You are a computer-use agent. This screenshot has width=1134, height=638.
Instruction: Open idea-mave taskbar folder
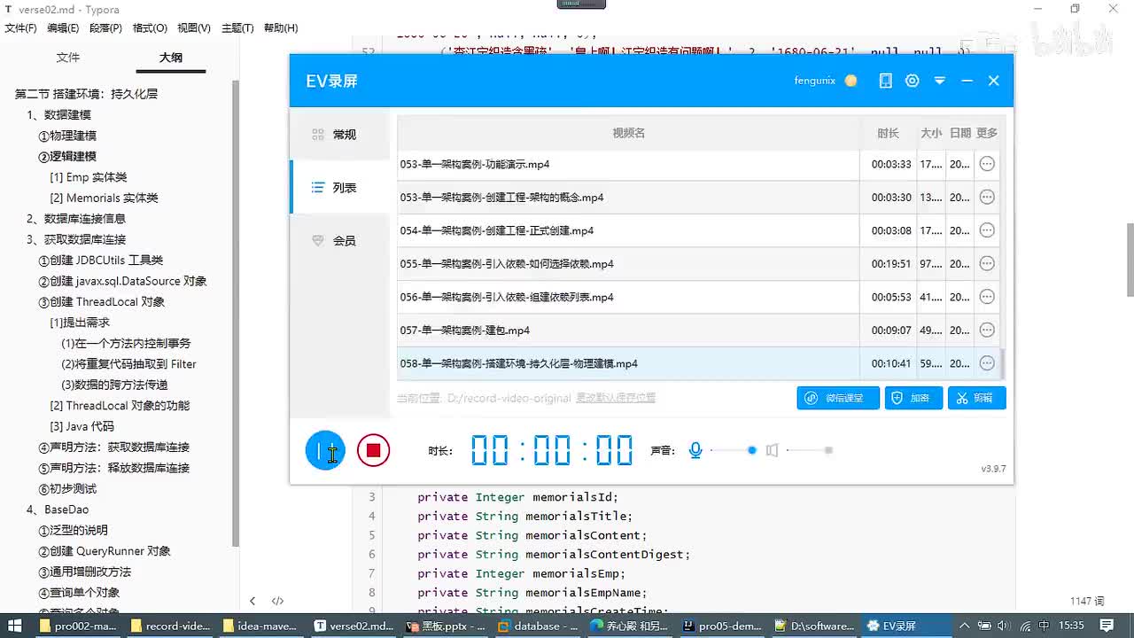pyautogui.click(x=261, y=626)
